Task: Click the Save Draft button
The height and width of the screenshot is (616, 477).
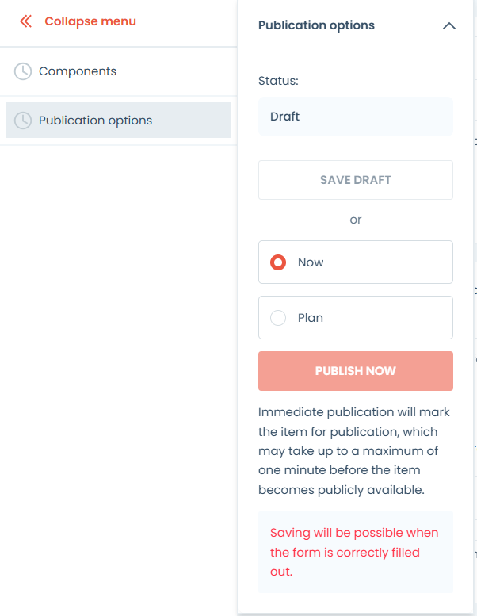Action: tap(355, 180)
